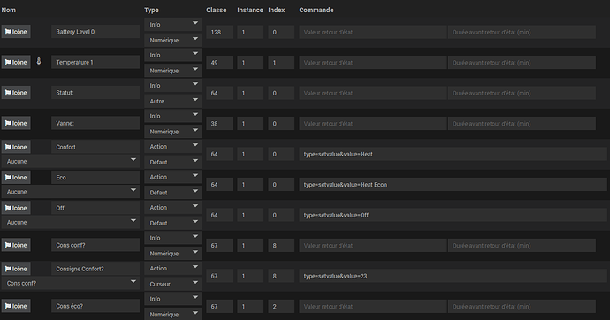
Task: Click the Cons éco? name field
Action: 95,306
